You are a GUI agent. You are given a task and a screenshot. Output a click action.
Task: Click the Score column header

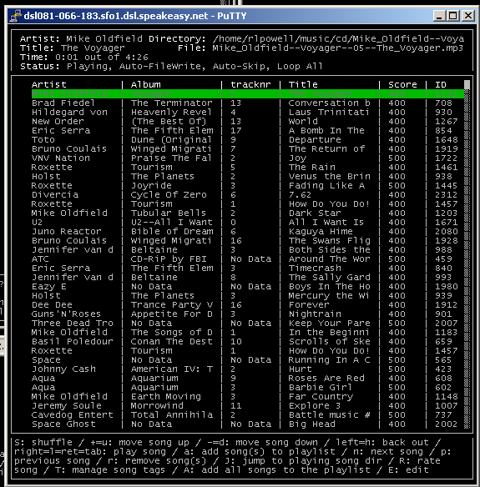point(402,84)
